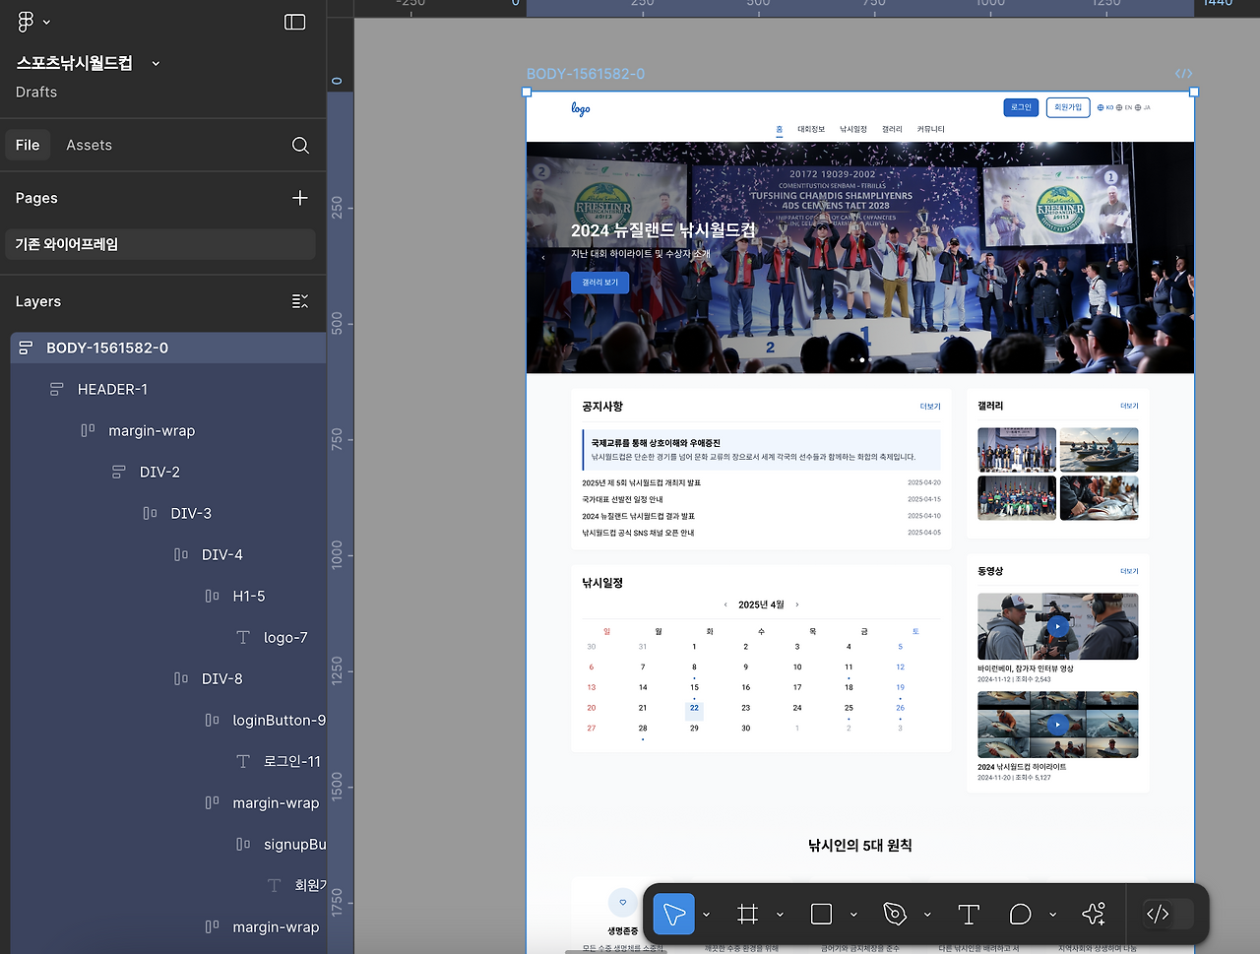The image size is (1260, 954).
Task: Switch to the Assets tab
Action: point(89,145)
